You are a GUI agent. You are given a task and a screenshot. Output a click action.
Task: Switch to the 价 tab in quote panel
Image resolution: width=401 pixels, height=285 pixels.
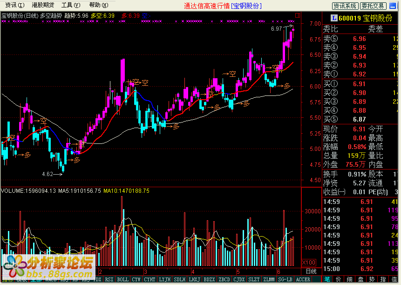click(338, 279)
